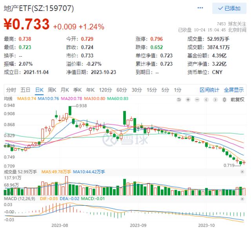Click the 基金份额 value 4.39亿
Viewport: 251px width, 228px height.
(x=219, y=56)
